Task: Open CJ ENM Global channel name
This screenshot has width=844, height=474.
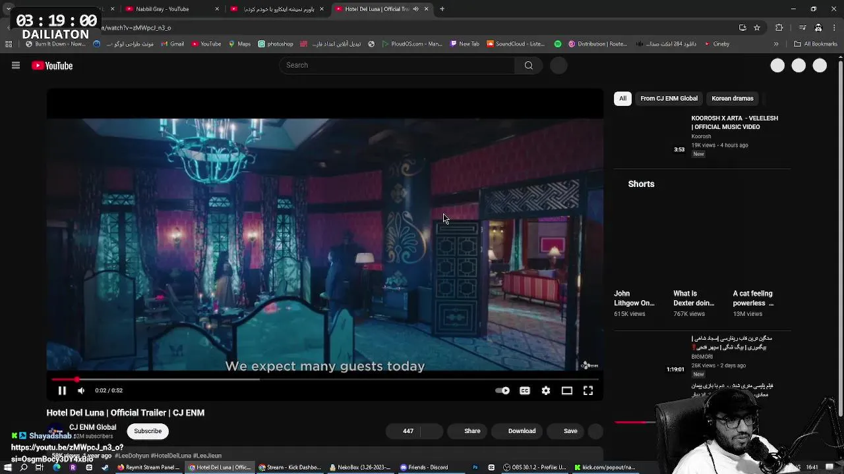Action: pyautogui.click(x=92, y=427)
